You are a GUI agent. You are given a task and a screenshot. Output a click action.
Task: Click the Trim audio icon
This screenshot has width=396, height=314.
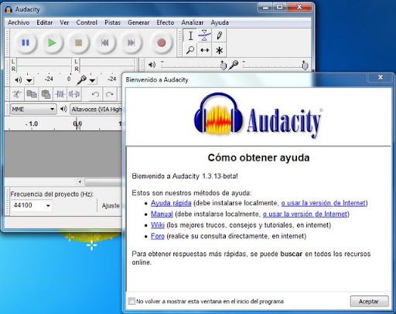[x=60, y=94]
